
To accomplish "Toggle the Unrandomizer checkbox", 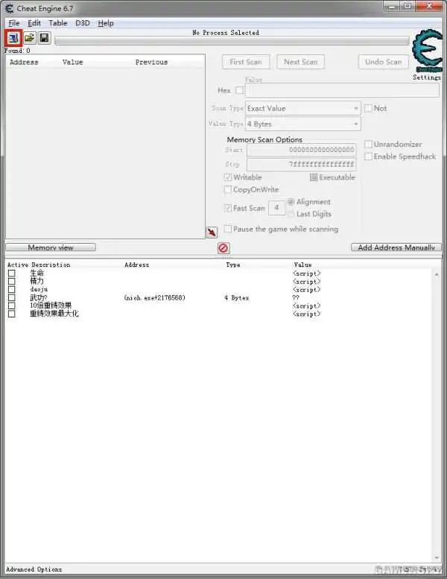I will coord(368,145).
